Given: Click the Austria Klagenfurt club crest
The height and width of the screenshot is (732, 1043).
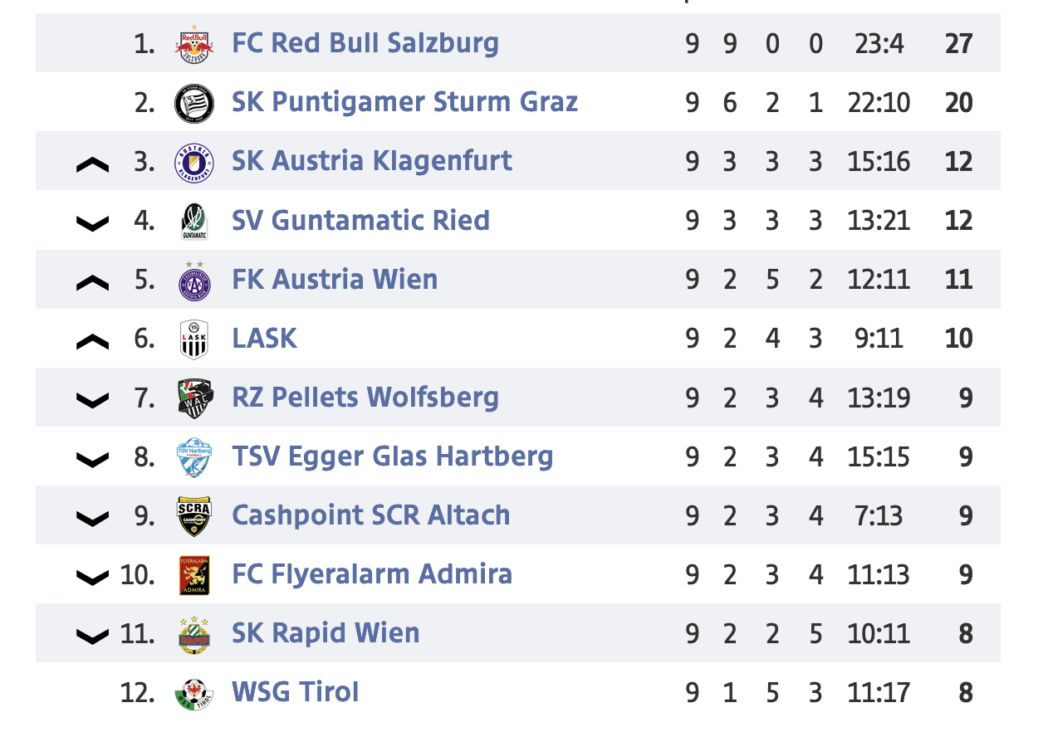Looking at the screenshot, I should (194, 162).
